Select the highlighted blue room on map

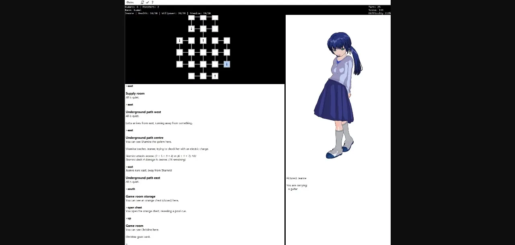point(227,64)
